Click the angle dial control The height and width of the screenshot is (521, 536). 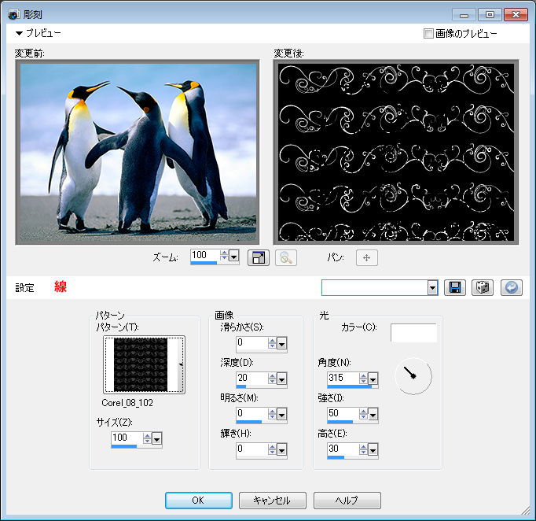[413, 377]
